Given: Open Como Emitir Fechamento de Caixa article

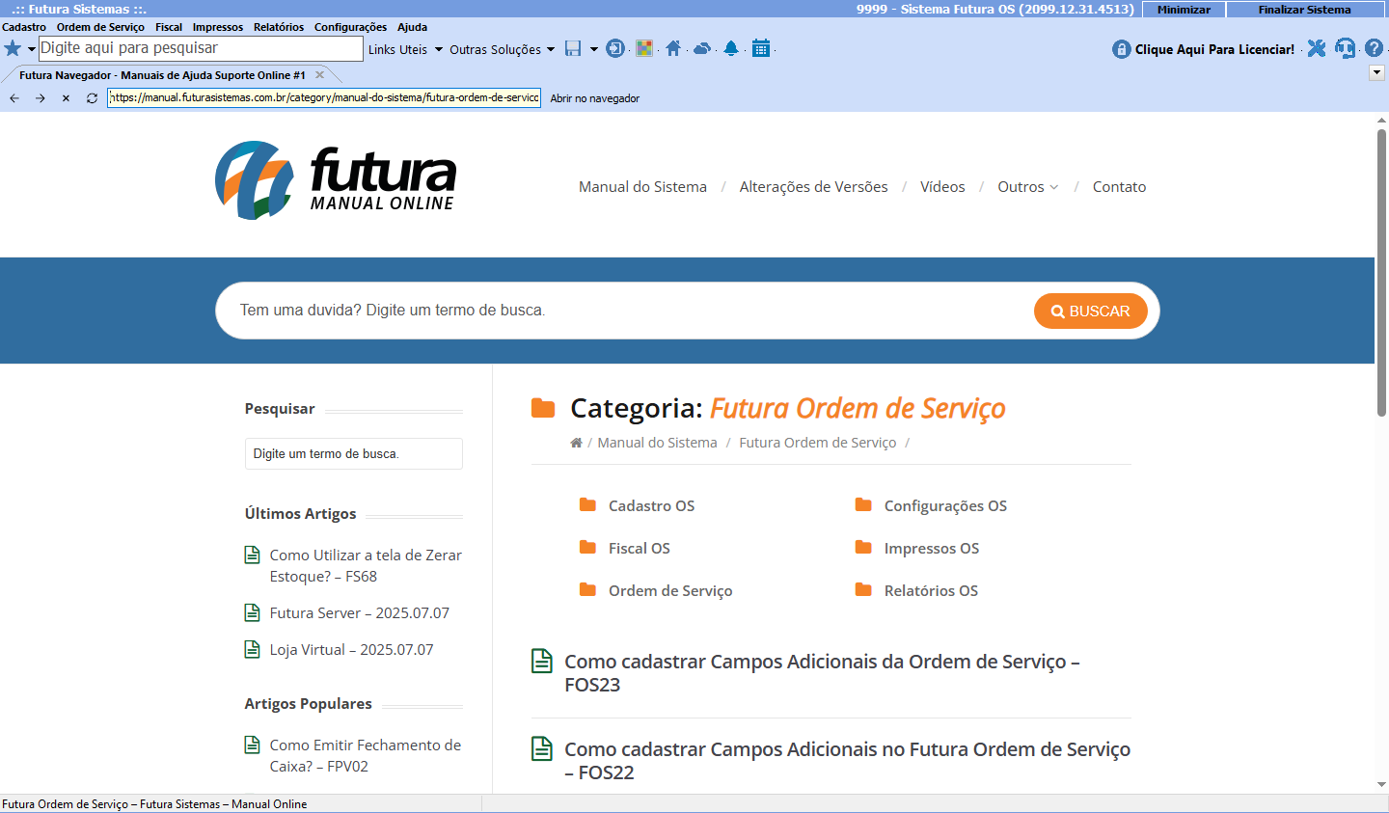Looking at the screenshot, I should pos(366,755).
